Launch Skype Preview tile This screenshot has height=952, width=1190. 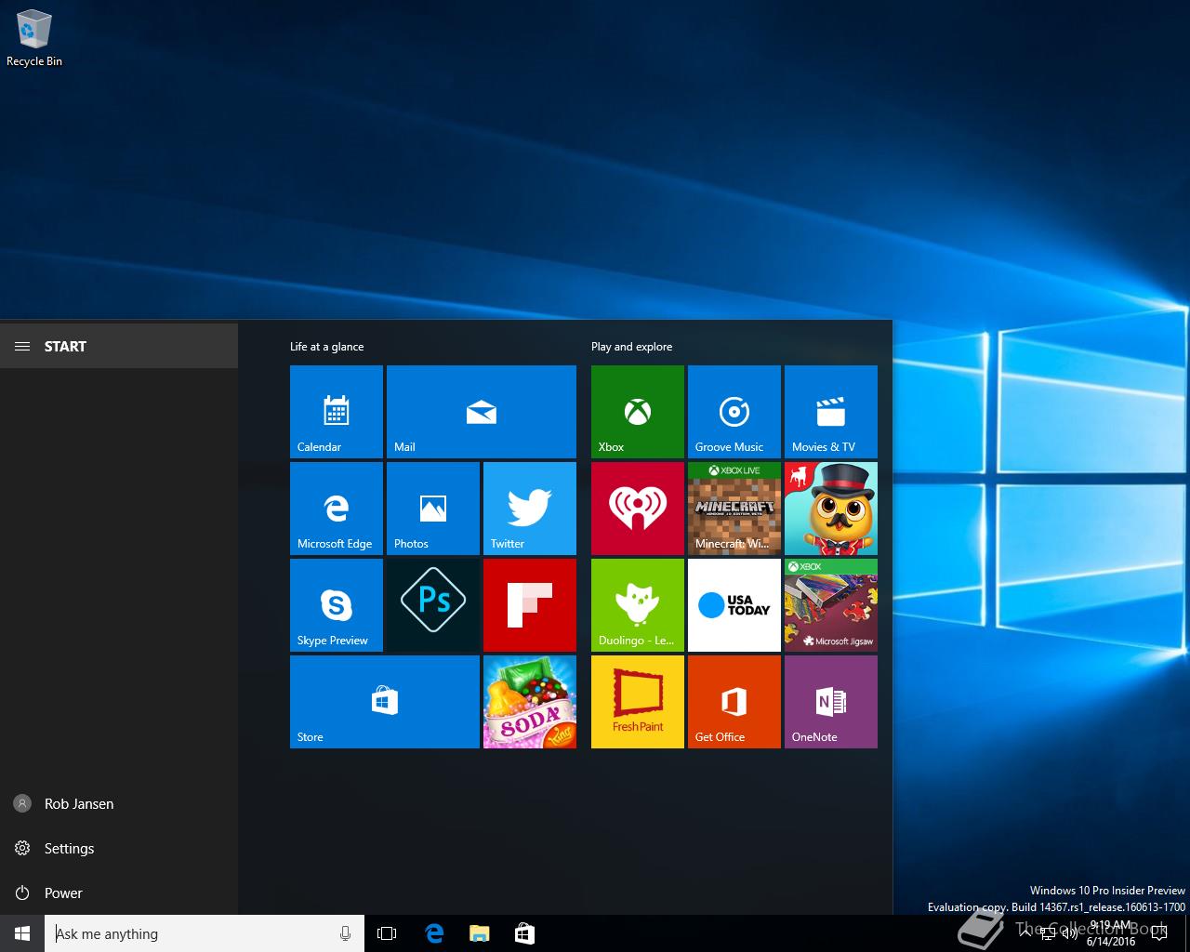(x=337, y=605)
